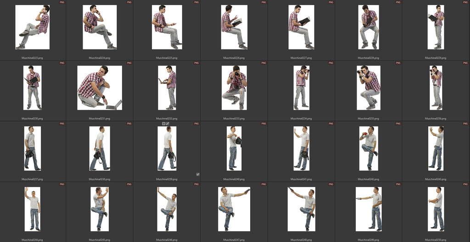Select the Muzchina0231.png thumbnail with crouching man and laptop

100,88
